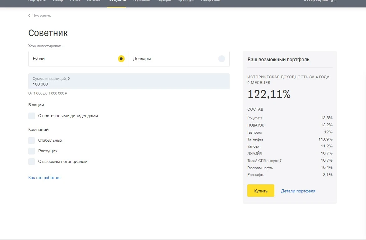This screenshot has width=366, height=240.
Task: Click 'Роснефть' in the portfolio list
Action: (256, 175)
